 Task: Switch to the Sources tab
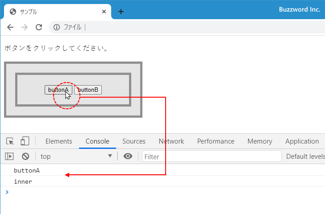coord(134,141)
